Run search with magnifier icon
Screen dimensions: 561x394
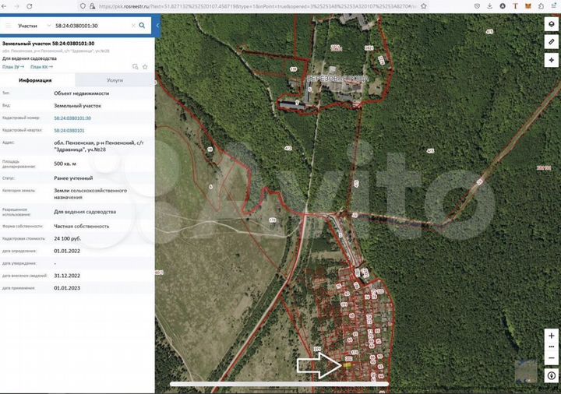[142, 26]
